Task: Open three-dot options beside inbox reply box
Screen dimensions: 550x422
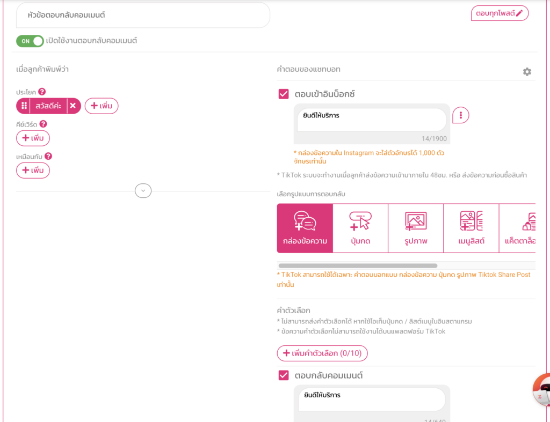Action: (460, 115)
